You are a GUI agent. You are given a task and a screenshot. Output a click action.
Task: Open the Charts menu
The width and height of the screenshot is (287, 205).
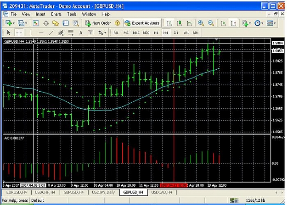(56, 14)
